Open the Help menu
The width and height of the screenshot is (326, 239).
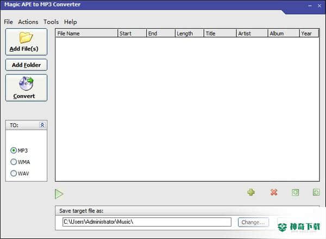point(70,22)
